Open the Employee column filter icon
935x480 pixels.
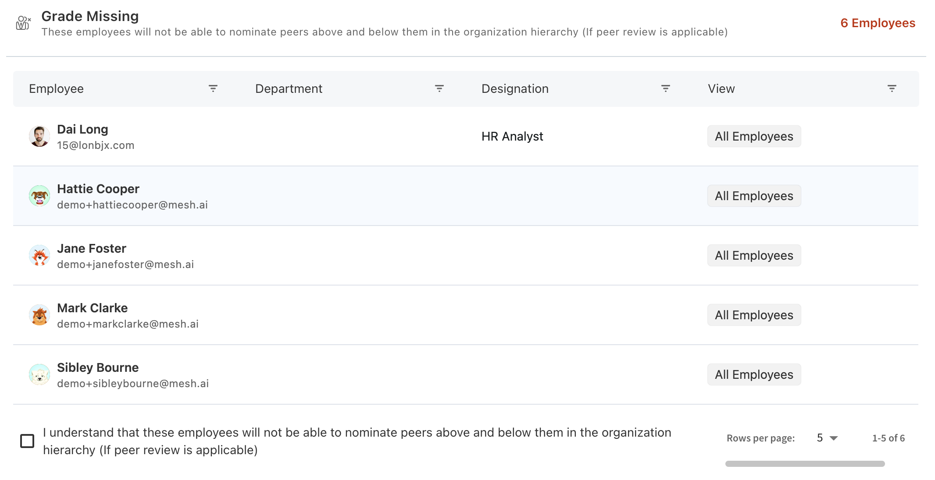[x=213, y=88]
